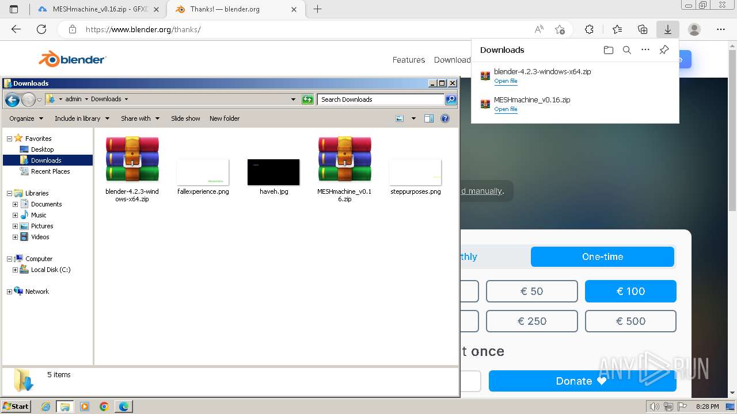Expand the Documents library node
This screenshot has height=414, width=737.
point(16,204)
